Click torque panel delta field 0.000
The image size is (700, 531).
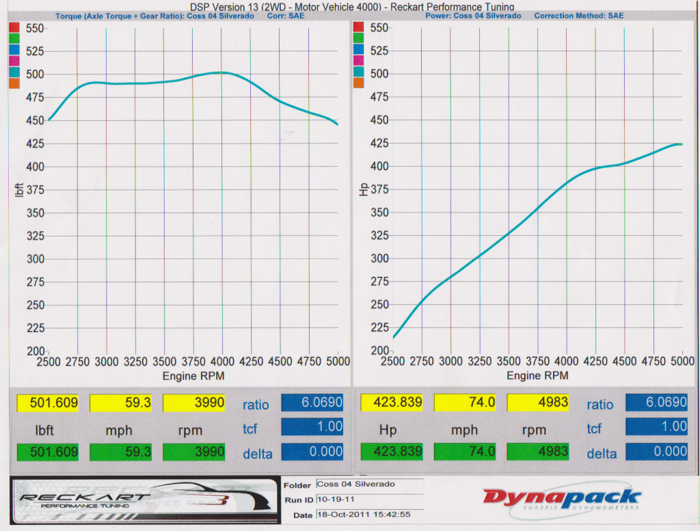pos(312,452)
